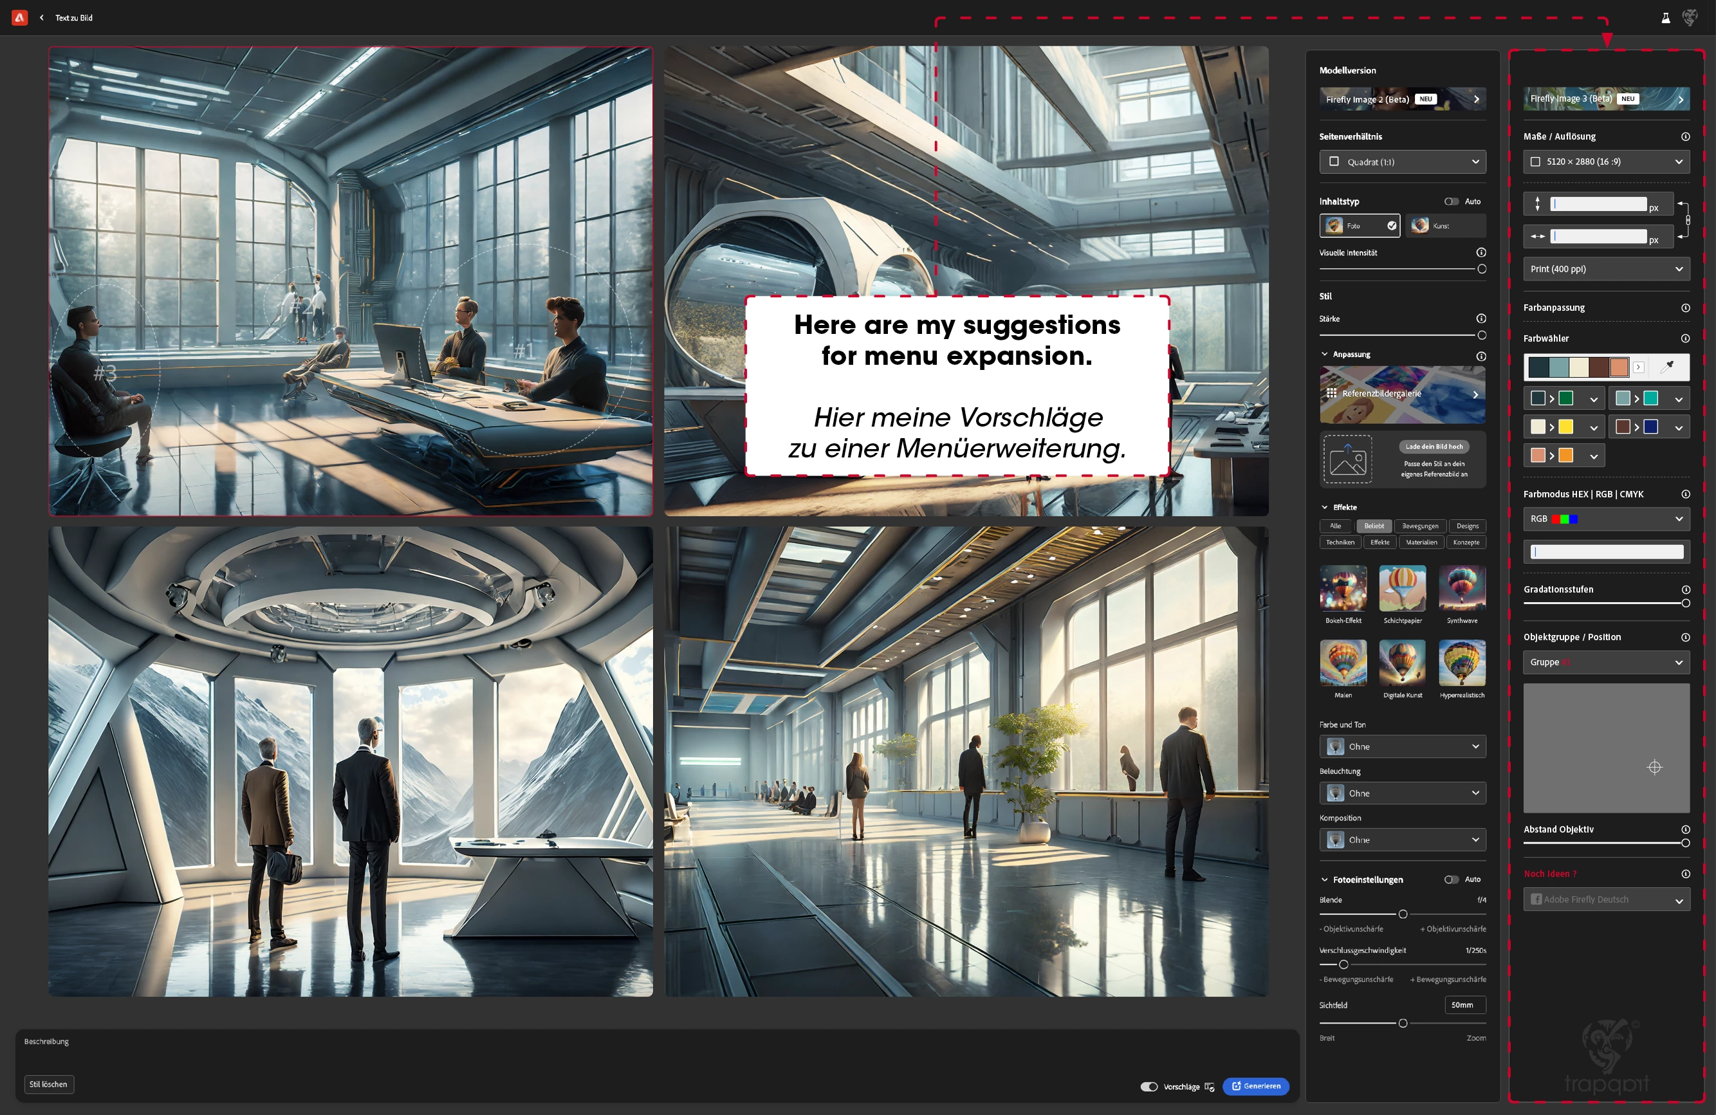Open the Print (400 ppi) dropdown
The width and height of the screenshot is (1716, 1115).
tap(1606, 269)
